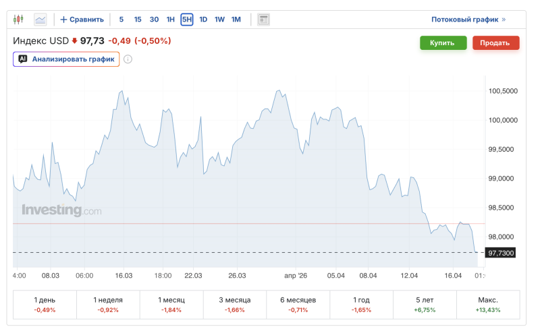Switch to the 1 год period

[x=361, y=304]
